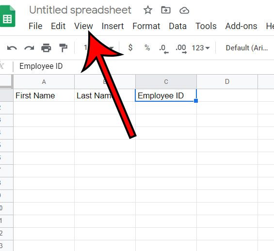This screenshot has width=274, height=251.
Task: Open the Default (Arial) font dropdown
Action: click(247, 48)
